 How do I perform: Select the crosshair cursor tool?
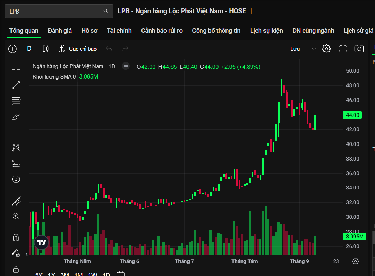click(x=16, y=69)
